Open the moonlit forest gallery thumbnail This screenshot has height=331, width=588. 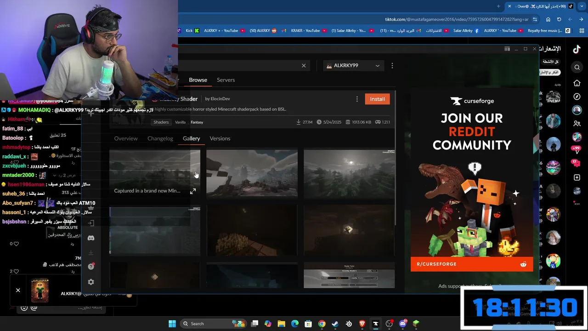point(349,173)
